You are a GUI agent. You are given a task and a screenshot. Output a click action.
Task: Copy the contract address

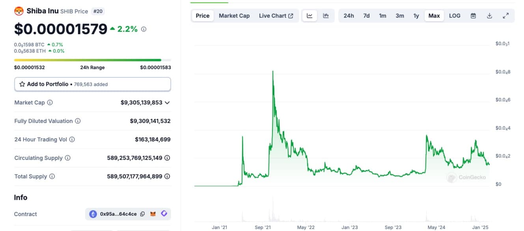[x=142, y=214]
